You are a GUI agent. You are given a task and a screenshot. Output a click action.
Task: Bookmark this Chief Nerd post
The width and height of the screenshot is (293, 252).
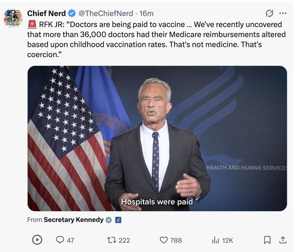267,240
